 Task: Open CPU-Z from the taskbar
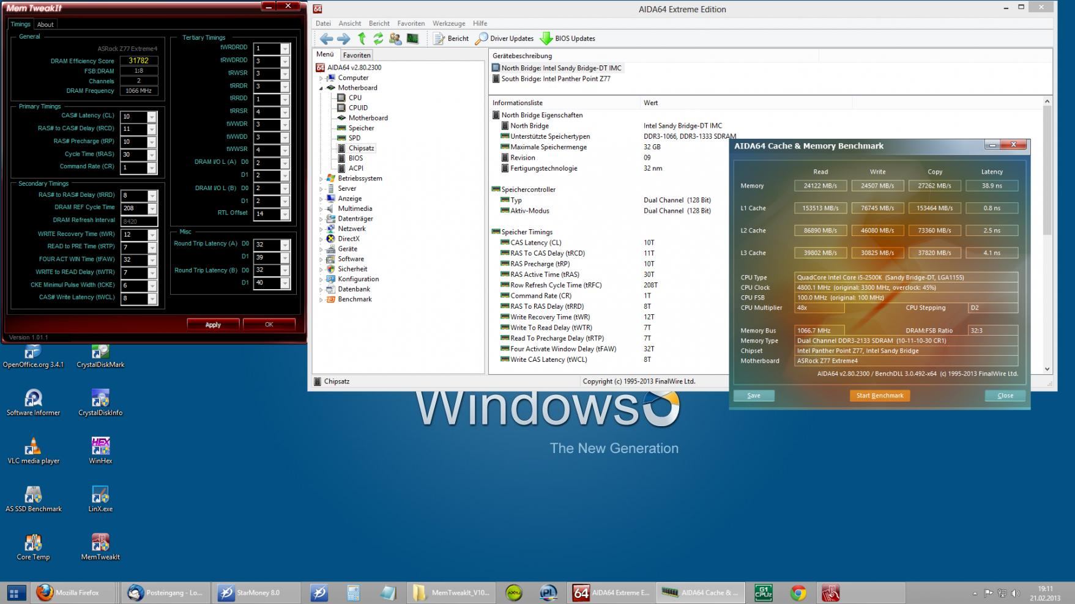coord(764,592)
